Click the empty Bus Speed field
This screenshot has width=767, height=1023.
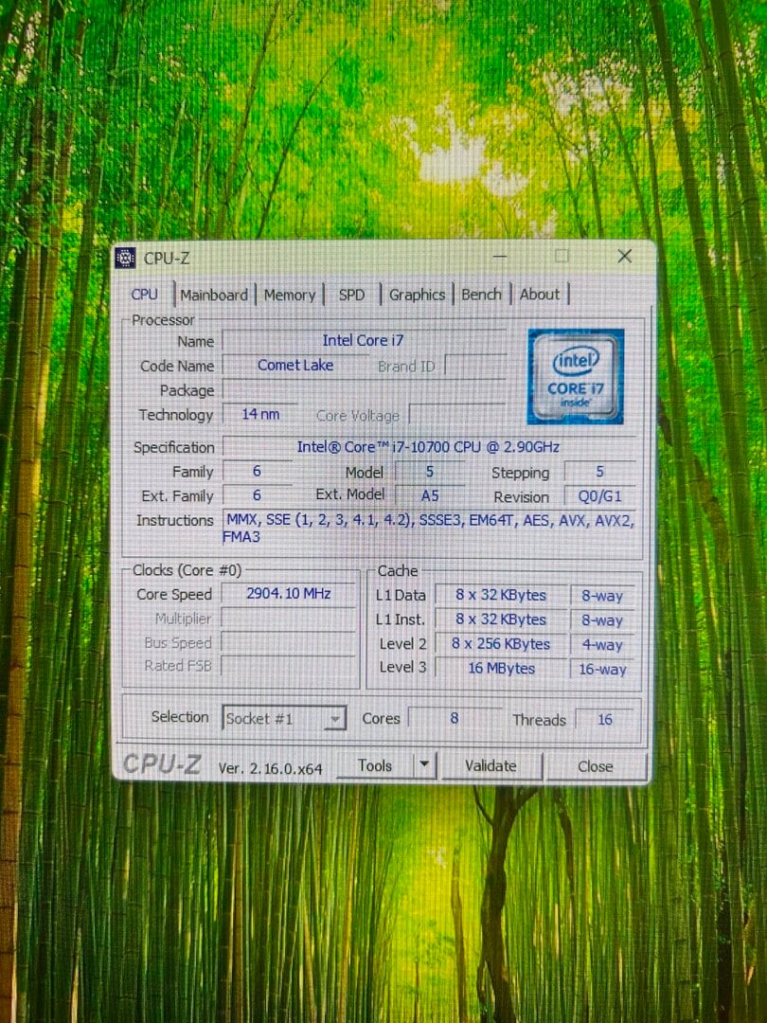[289, 642]
